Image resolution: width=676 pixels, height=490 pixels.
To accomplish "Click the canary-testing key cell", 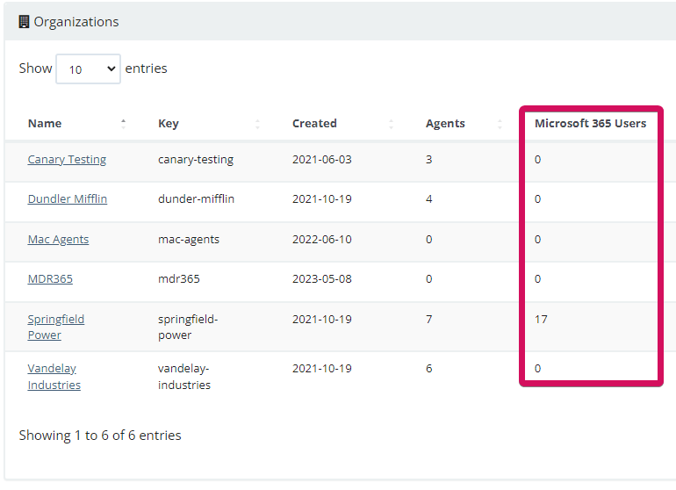I will click(196, 160).
